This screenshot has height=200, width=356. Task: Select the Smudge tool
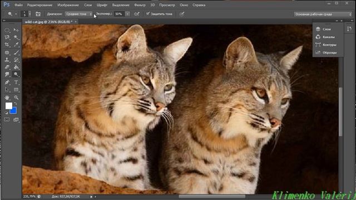tap(7, 74)
